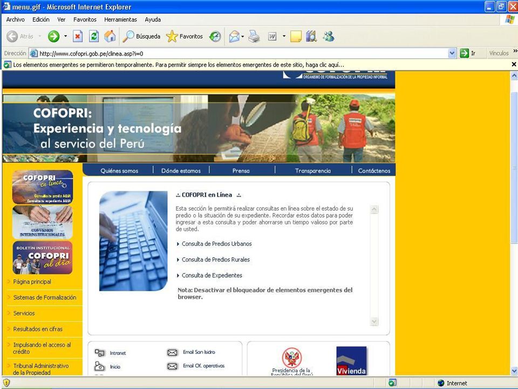This screenshot has height=389, width=518.
Task: Click the Intranet icon
Action: pos(99,353)
